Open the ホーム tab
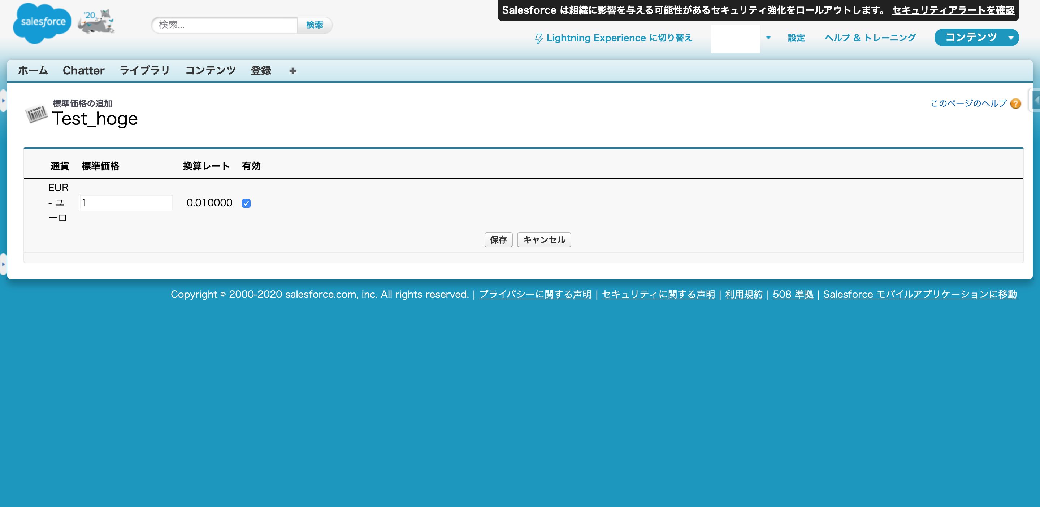Viewport: 1040px width, 507px height. point(33,71)
